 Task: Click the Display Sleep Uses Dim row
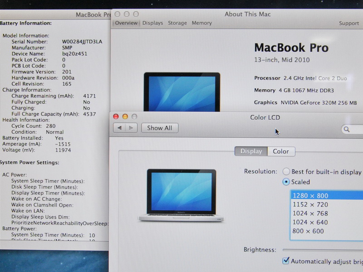tap(40, 217)
